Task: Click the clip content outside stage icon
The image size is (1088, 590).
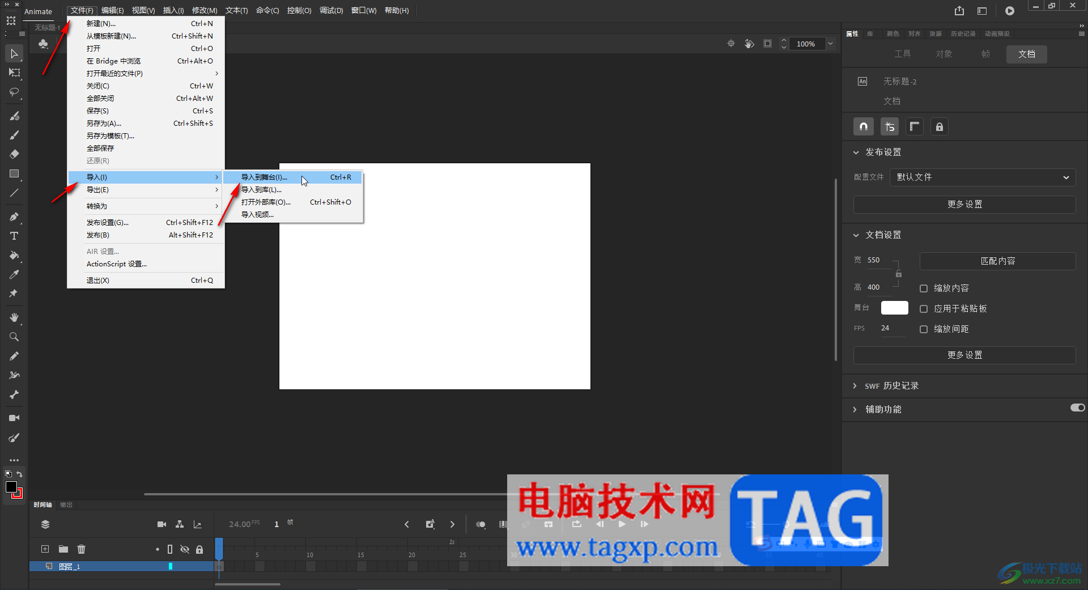Action: 767,44
